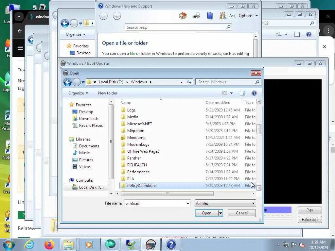
Task: Click the Boot Updater animation progress bar
Action: pos(278,210)
